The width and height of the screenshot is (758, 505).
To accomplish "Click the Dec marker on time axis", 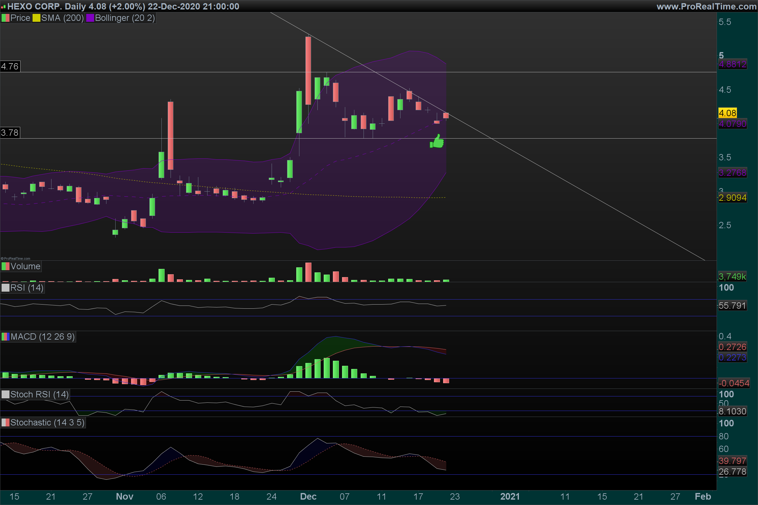I will [308, 496].
